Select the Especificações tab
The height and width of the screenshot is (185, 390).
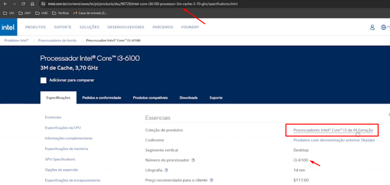pyautogui.click(x=58, y=98)
